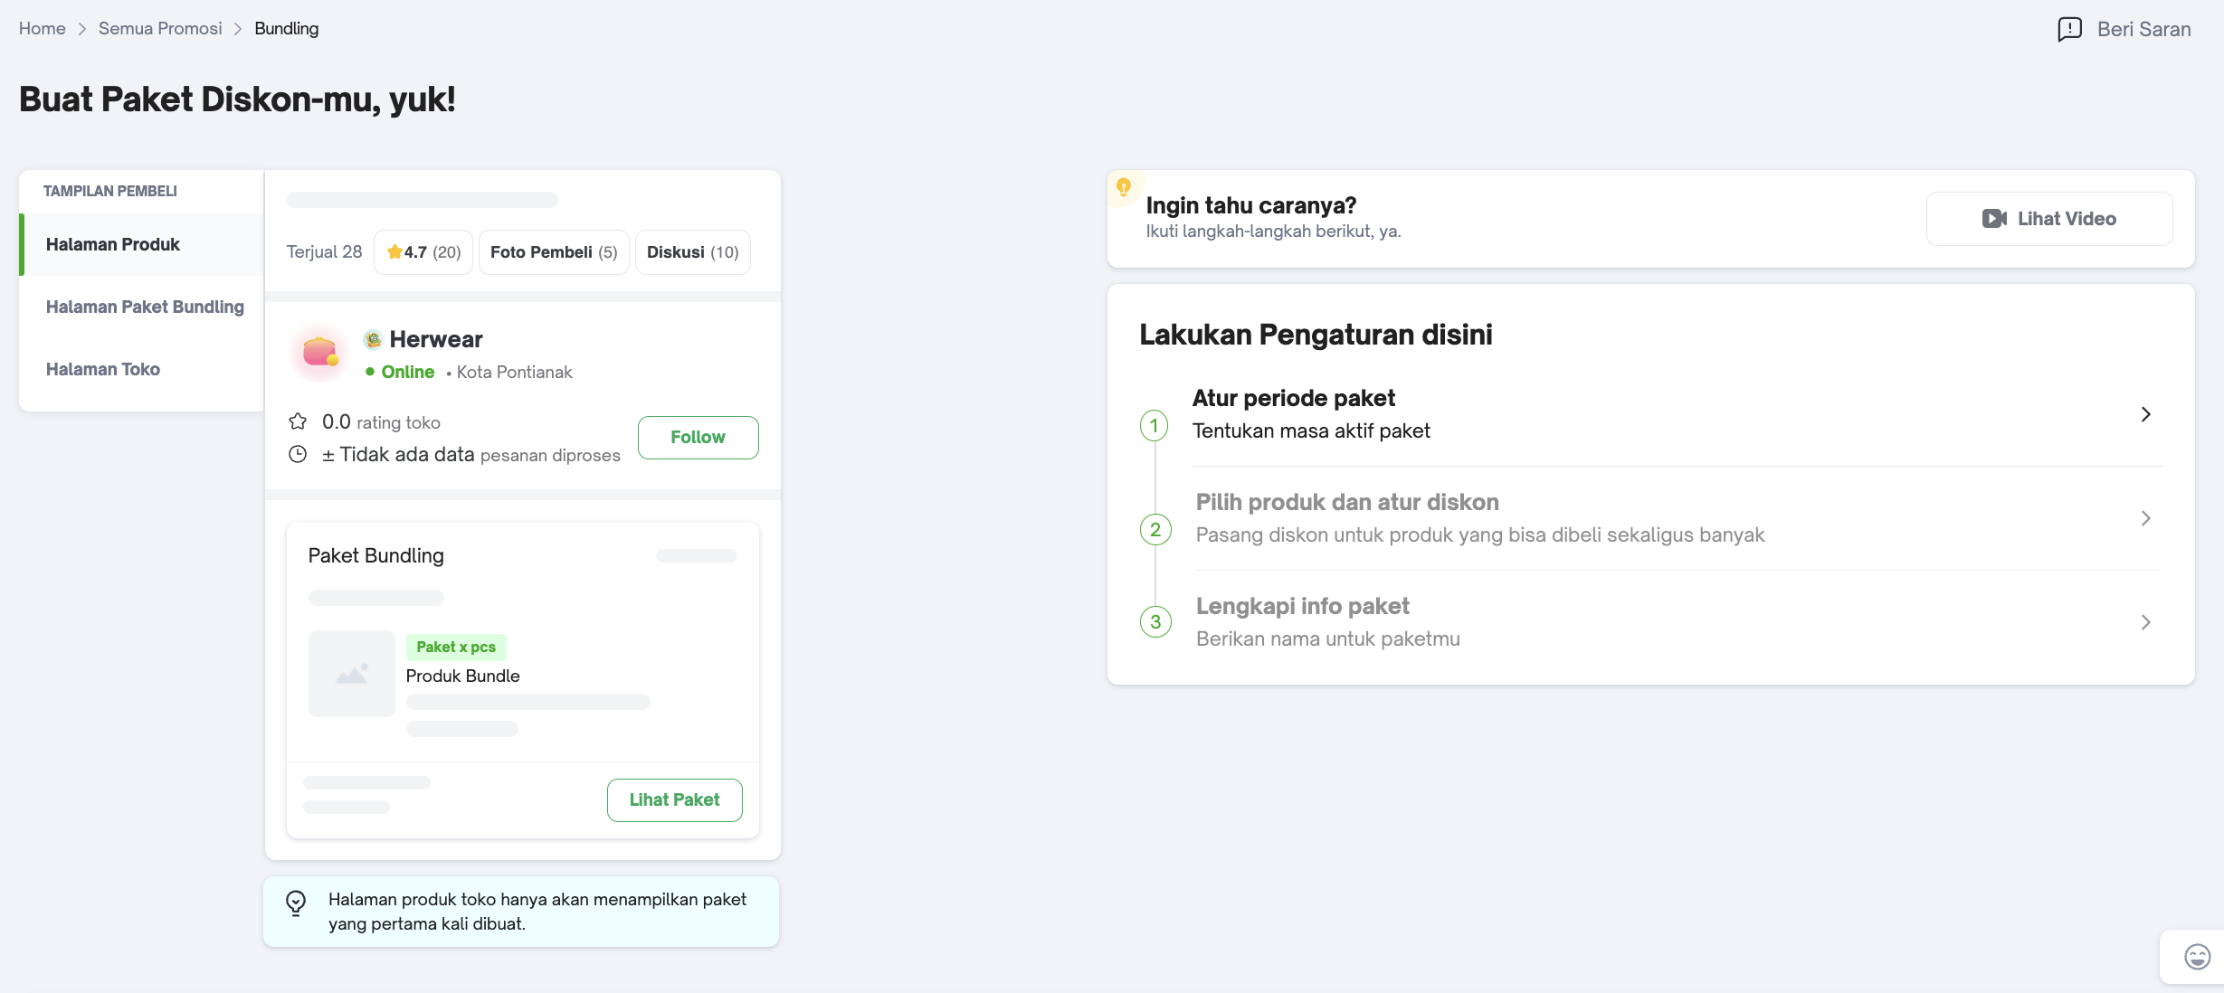Click the product image placeholder in Paket Bundling

coord(352,674)
